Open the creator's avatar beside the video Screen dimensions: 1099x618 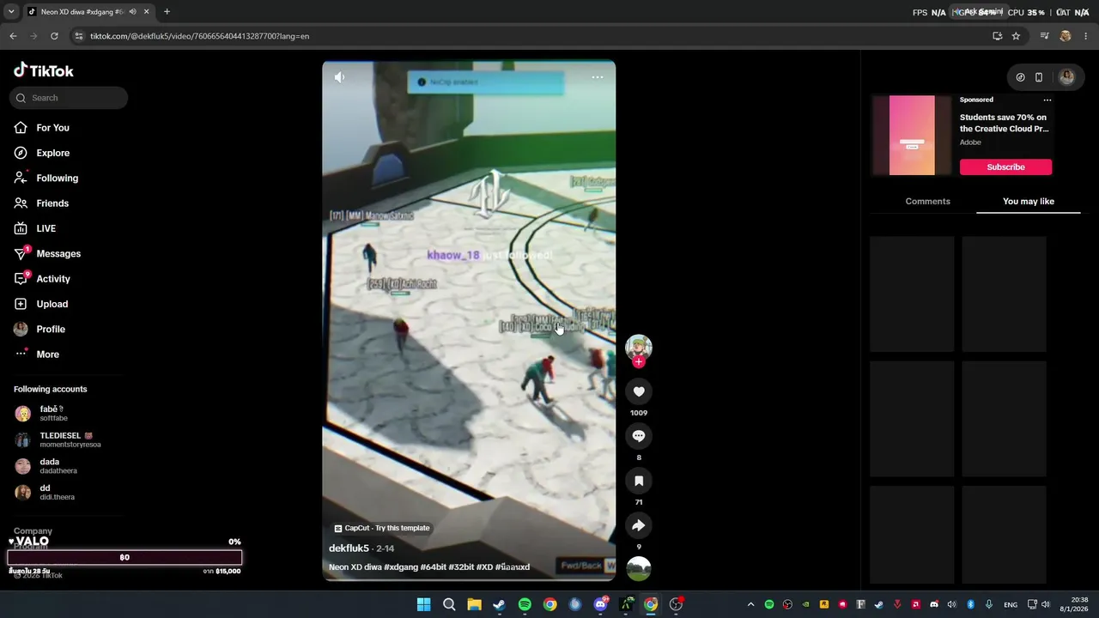pyautogui.click(x=639, y=347)
